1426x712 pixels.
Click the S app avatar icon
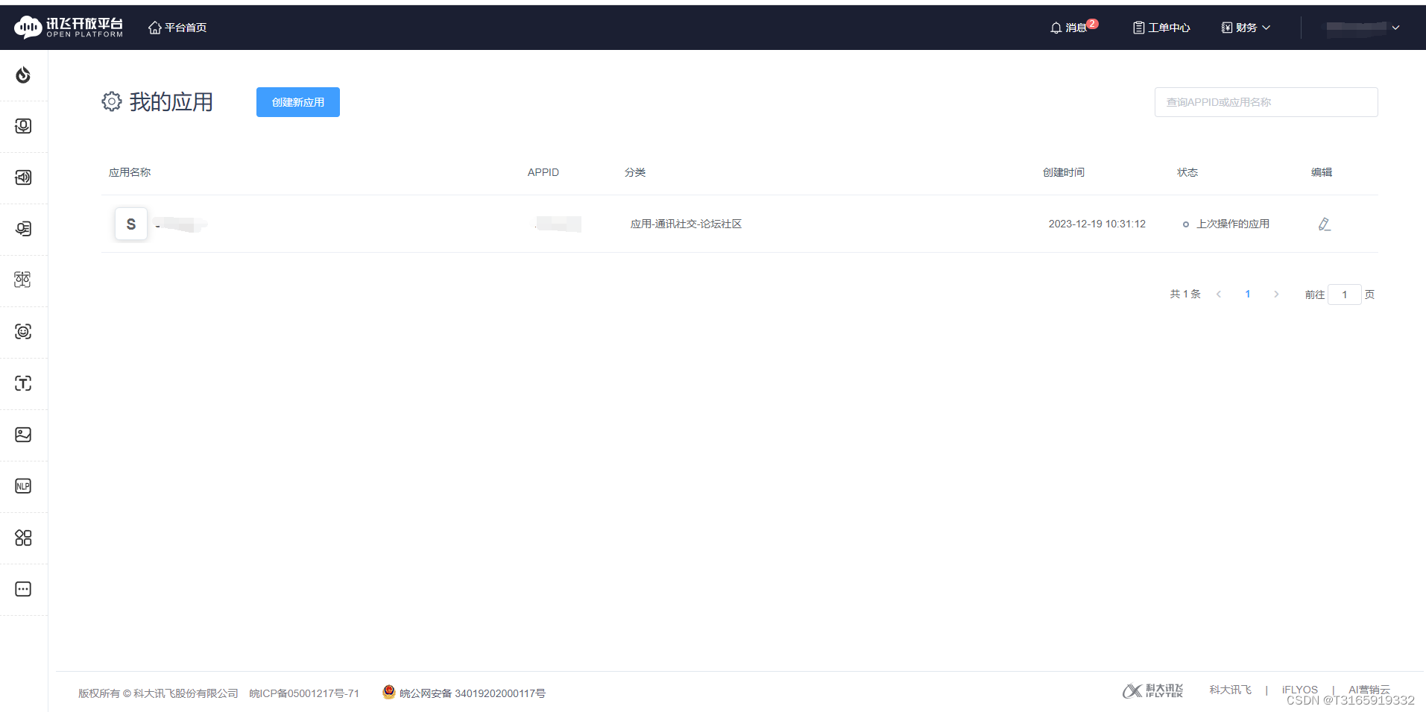point(131,224)
